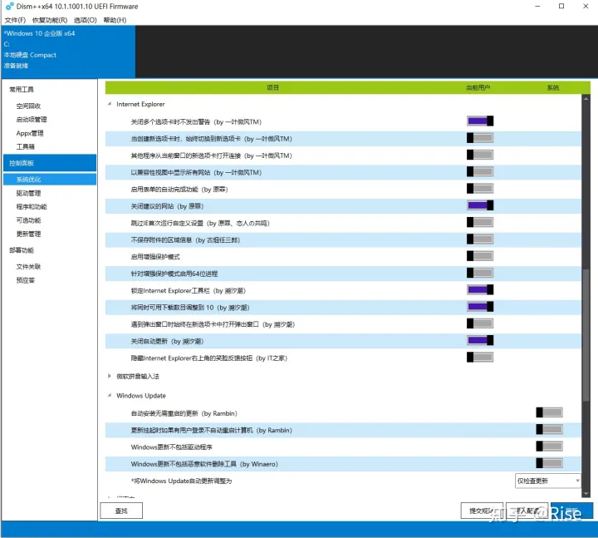Image resolution: width=598 pixels, height=538 pixels.
Task: Toggle 以兼容性视图中显示所有网站 switch
Action: tap(480, 171)
